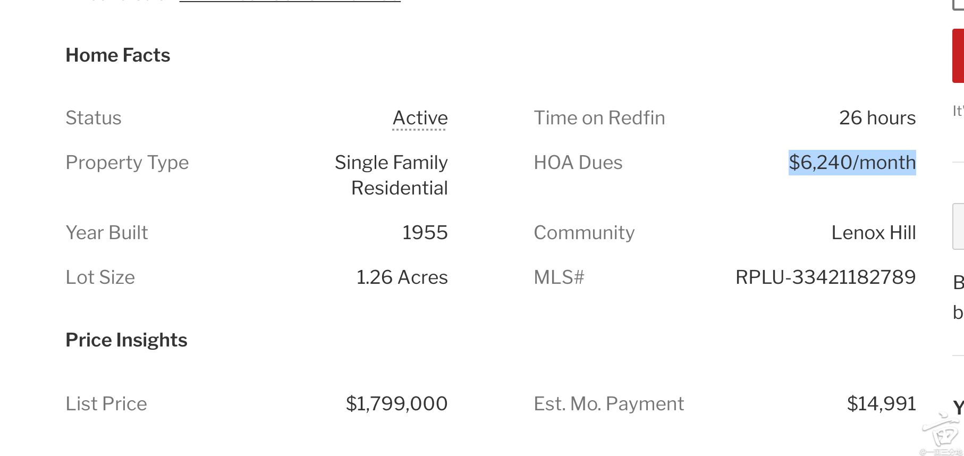The width and height of the screenshot is (964, 456).
Task: Click the Home Facts heading
Action: 117,55
